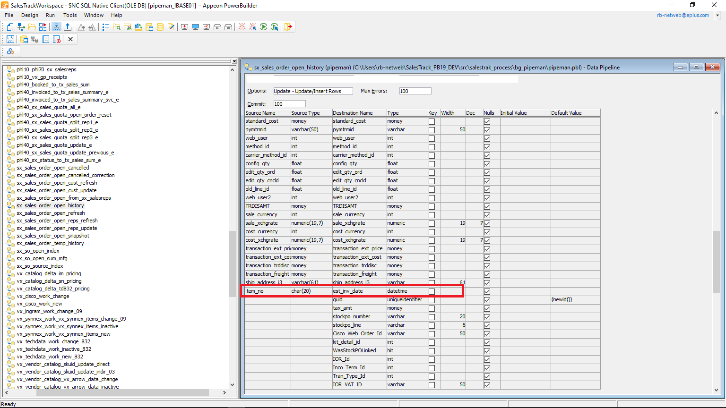This screenshot has width=726, height=408.
Task: Select sx_sales_order_open_history in the tree
Action: click(x=50, y=205)
